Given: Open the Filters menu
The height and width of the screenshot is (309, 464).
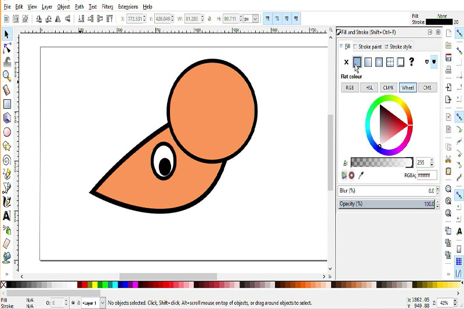Looking at the screenshot, I should point(107,6).
